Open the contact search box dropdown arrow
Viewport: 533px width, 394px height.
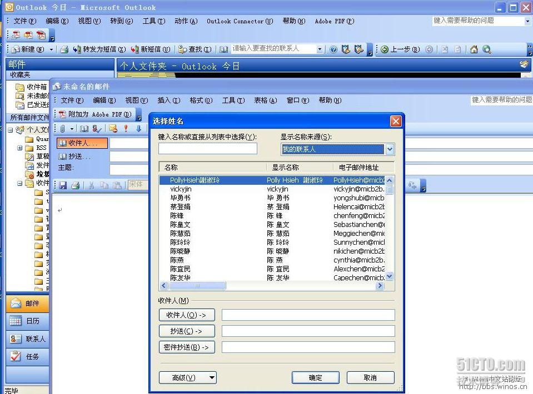[320, 49]
